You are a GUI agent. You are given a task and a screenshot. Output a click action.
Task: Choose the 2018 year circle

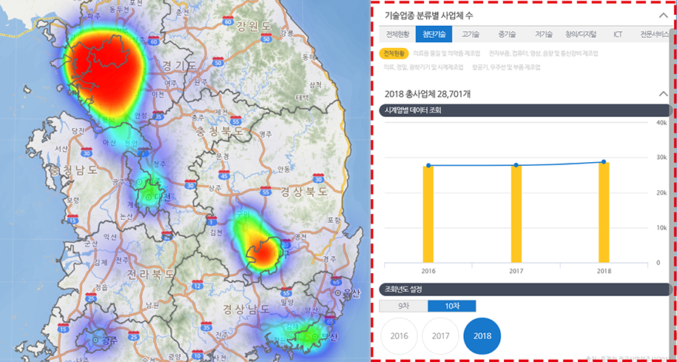coord(482,336)
